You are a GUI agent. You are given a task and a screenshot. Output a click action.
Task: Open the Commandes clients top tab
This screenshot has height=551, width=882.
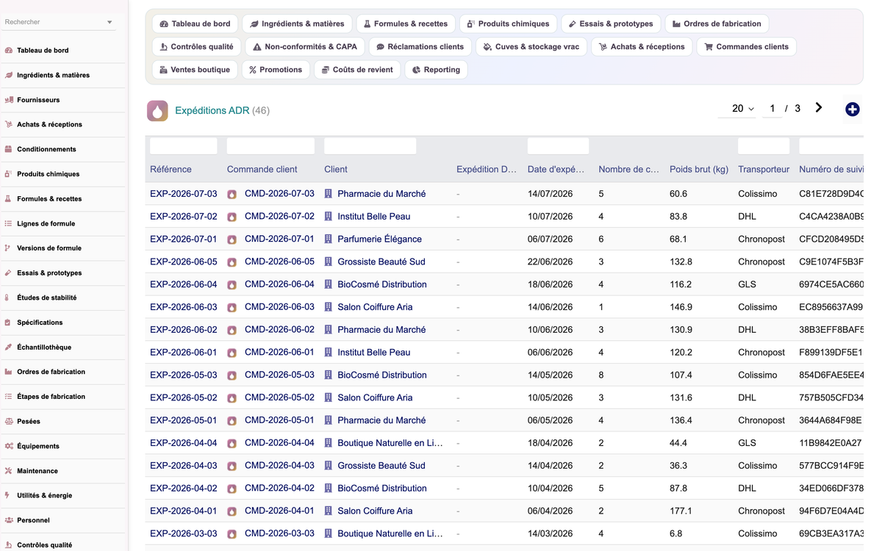click(x=746, y=46)
